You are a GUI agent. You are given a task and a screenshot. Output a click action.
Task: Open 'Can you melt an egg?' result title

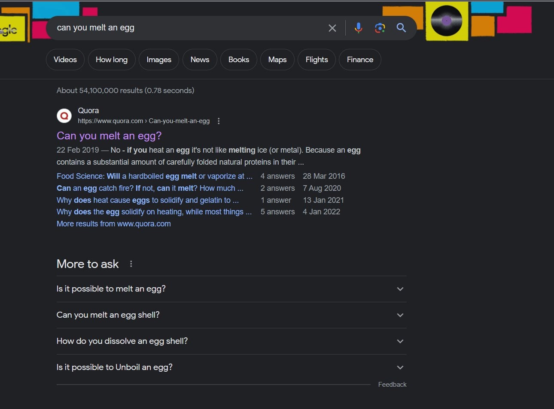point(109,135)
